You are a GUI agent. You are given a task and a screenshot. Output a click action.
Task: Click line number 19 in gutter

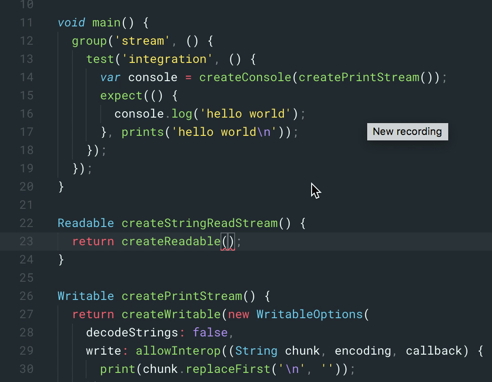26,168
